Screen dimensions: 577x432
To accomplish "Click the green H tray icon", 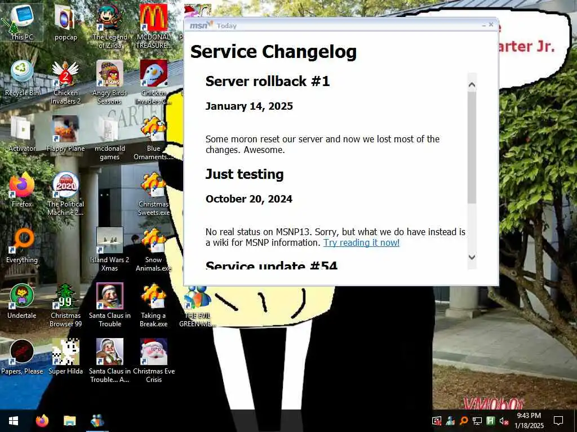I will point(490,421).
